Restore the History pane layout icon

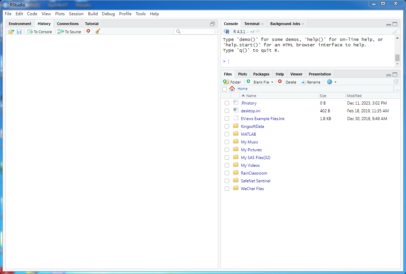point(212,24)
